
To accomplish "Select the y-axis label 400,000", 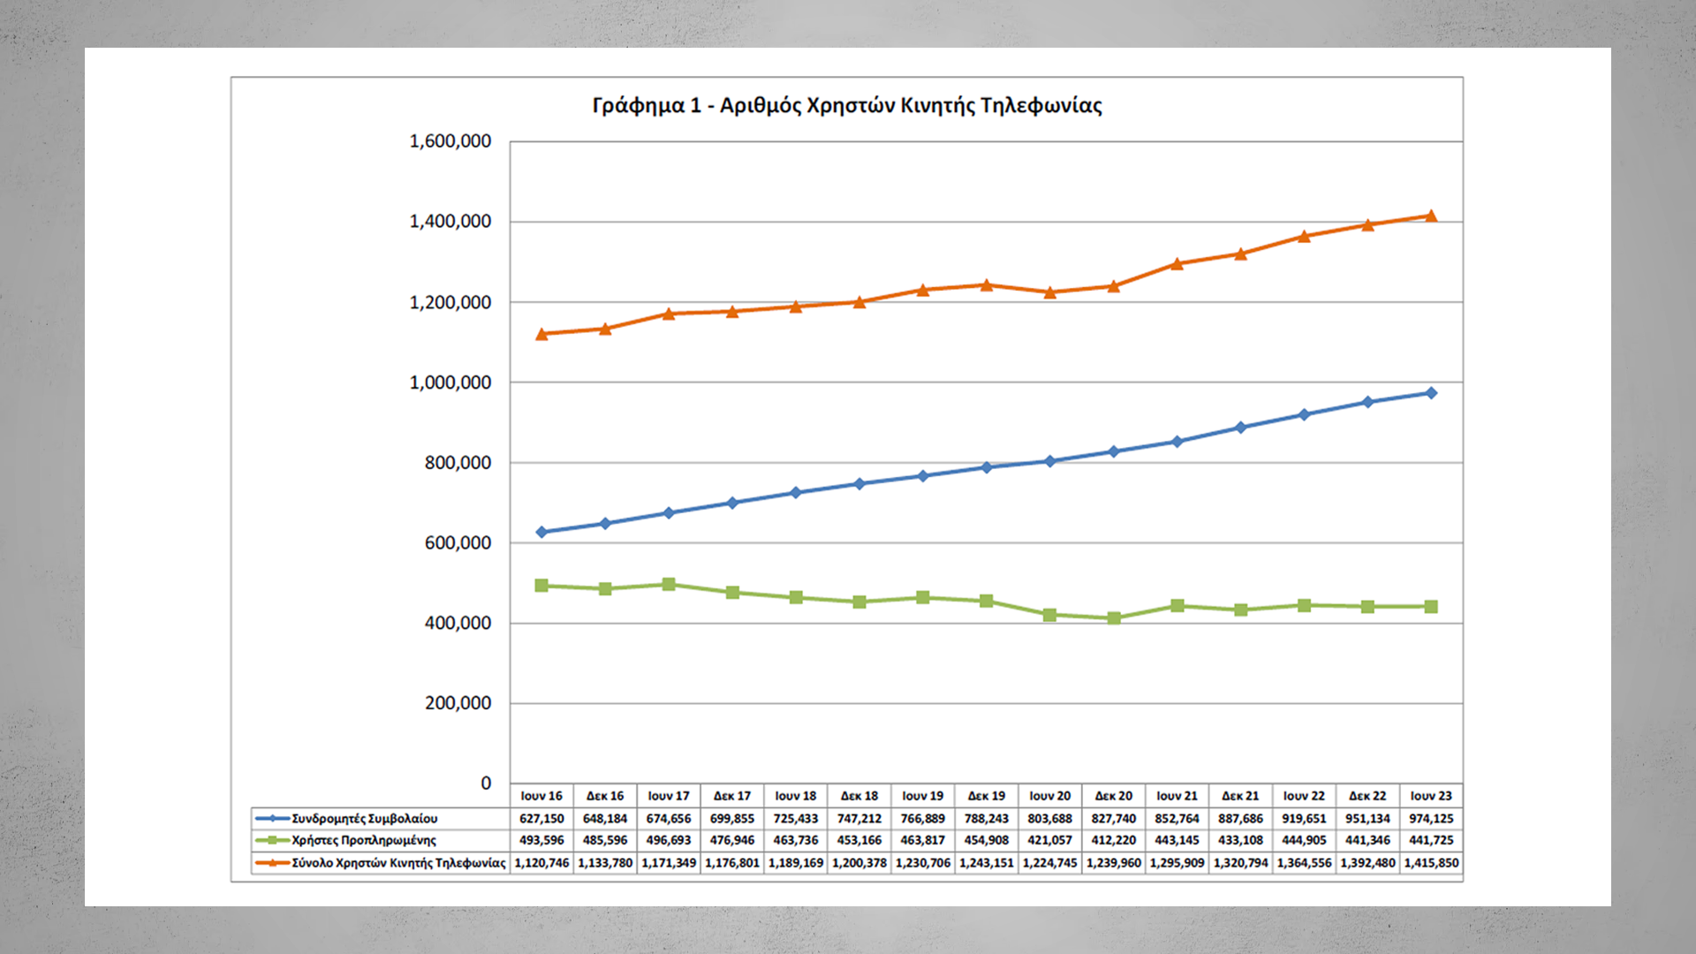I will [458, 623].
